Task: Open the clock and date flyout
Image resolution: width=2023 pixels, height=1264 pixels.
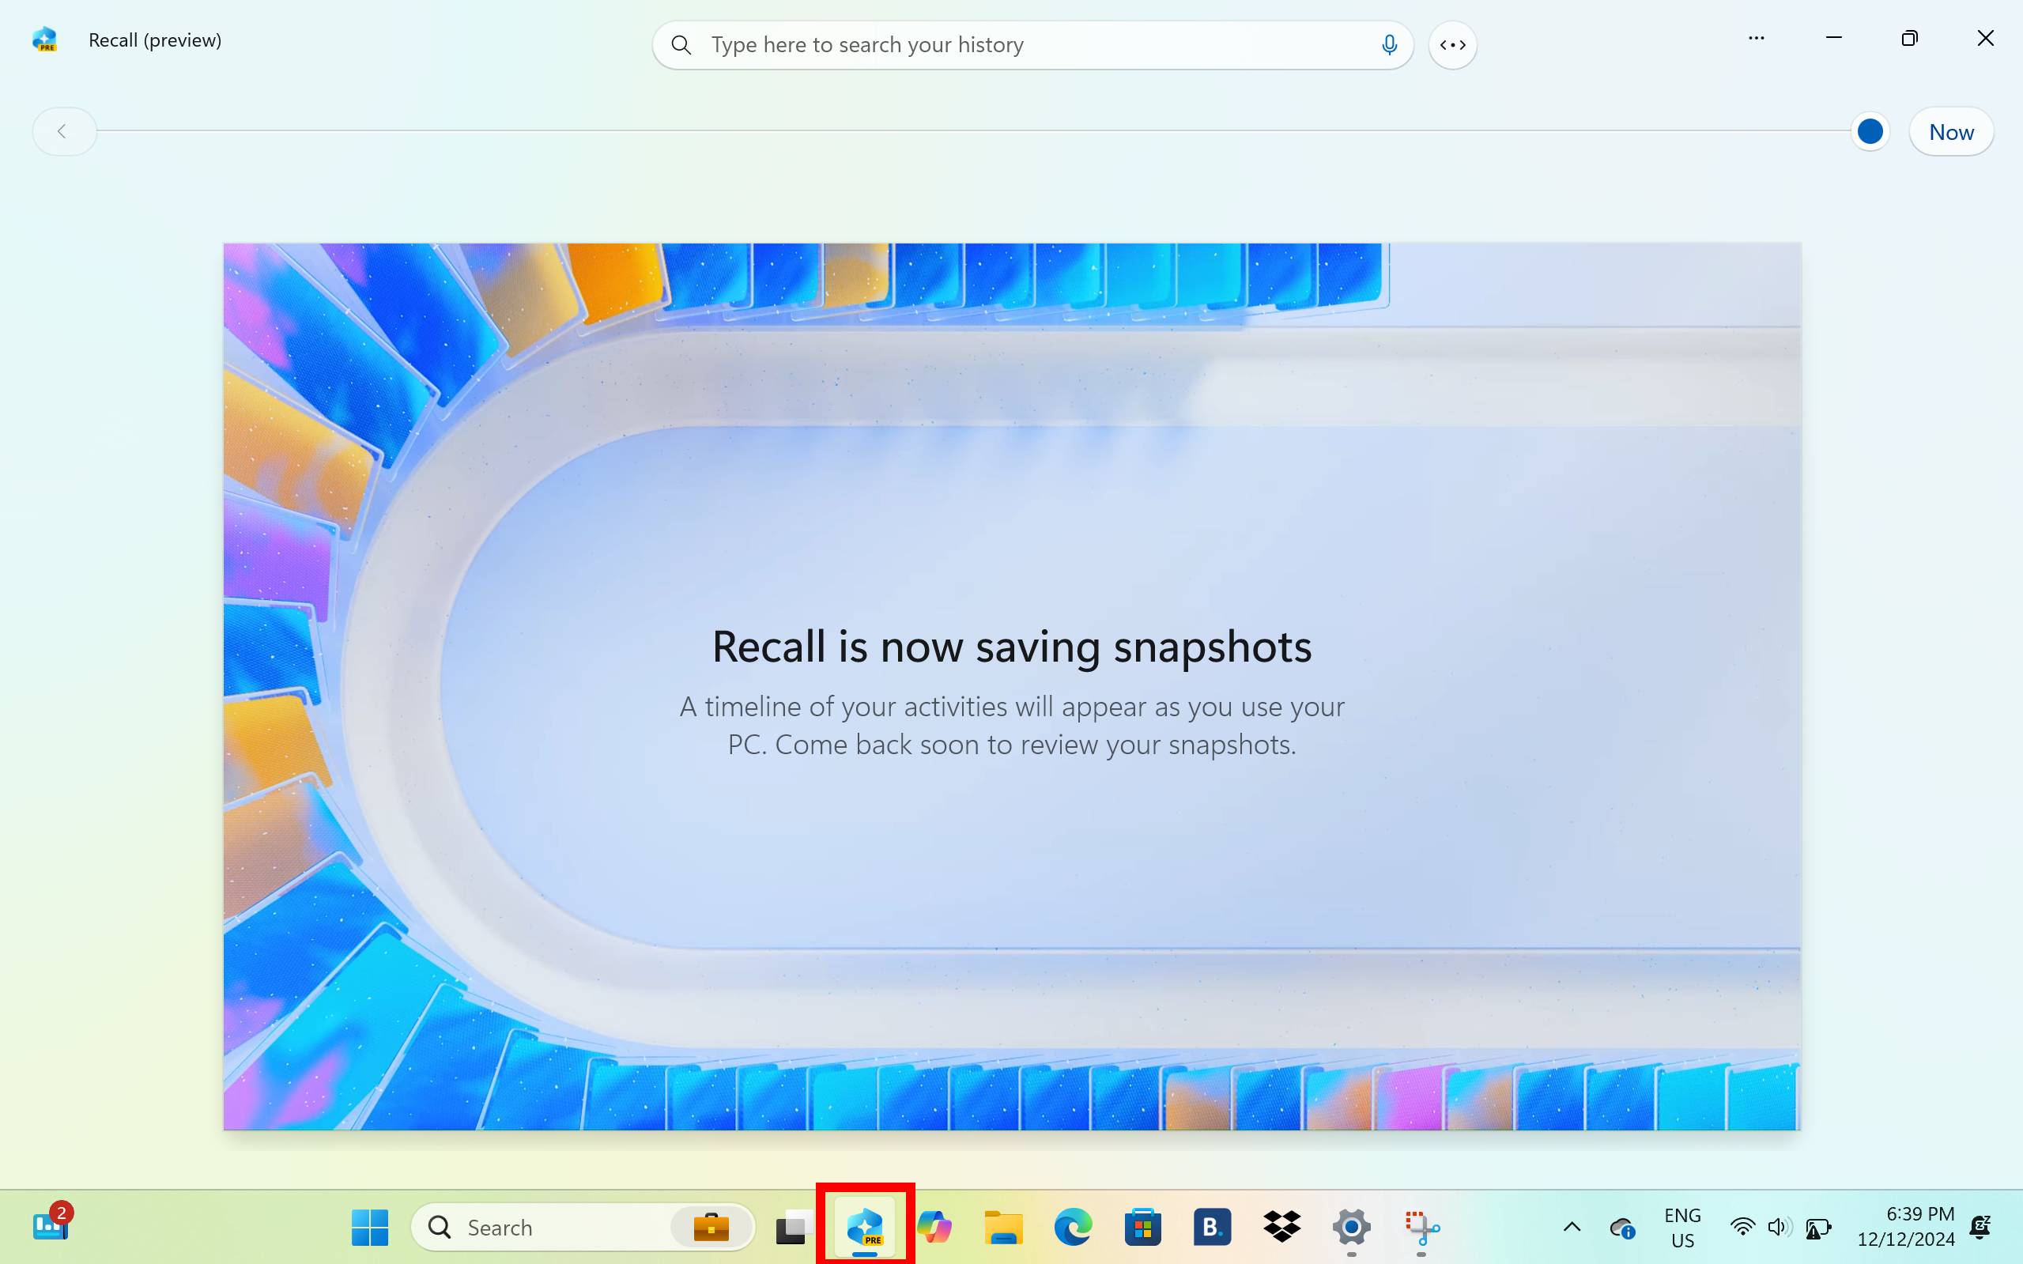Action: [1906, 1227]
